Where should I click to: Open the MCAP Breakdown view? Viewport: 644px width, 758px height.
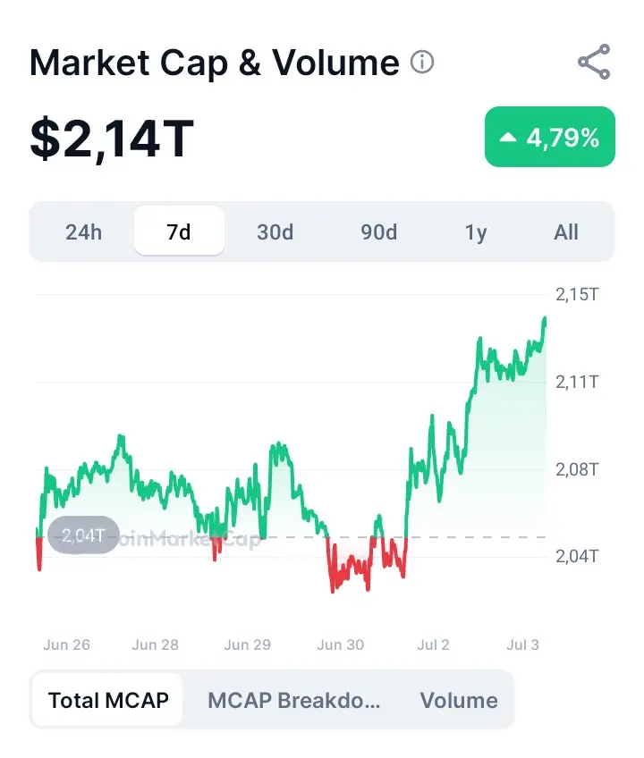tap(293, 700)
